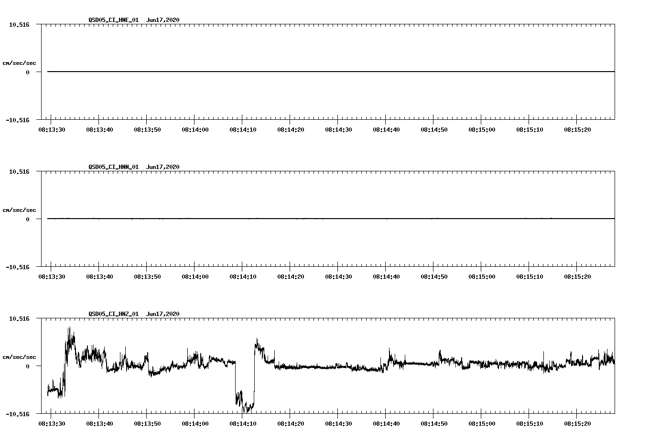
Task: Click the 08:15:10 time label on the HNN plot
Action: coord(530,277)
